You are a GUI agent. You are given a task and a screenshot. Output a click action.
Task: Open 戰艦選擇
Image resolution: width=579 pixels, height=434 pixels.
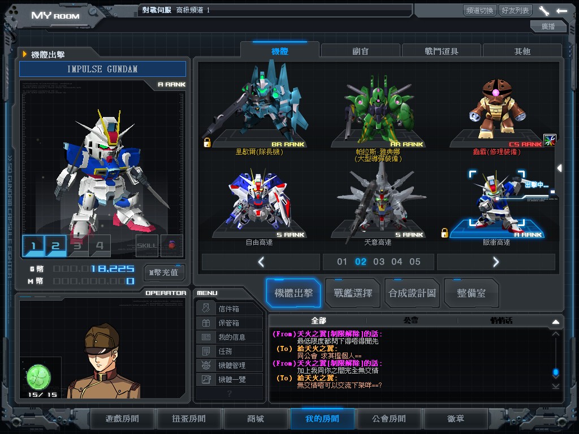[x=353, y=293]
